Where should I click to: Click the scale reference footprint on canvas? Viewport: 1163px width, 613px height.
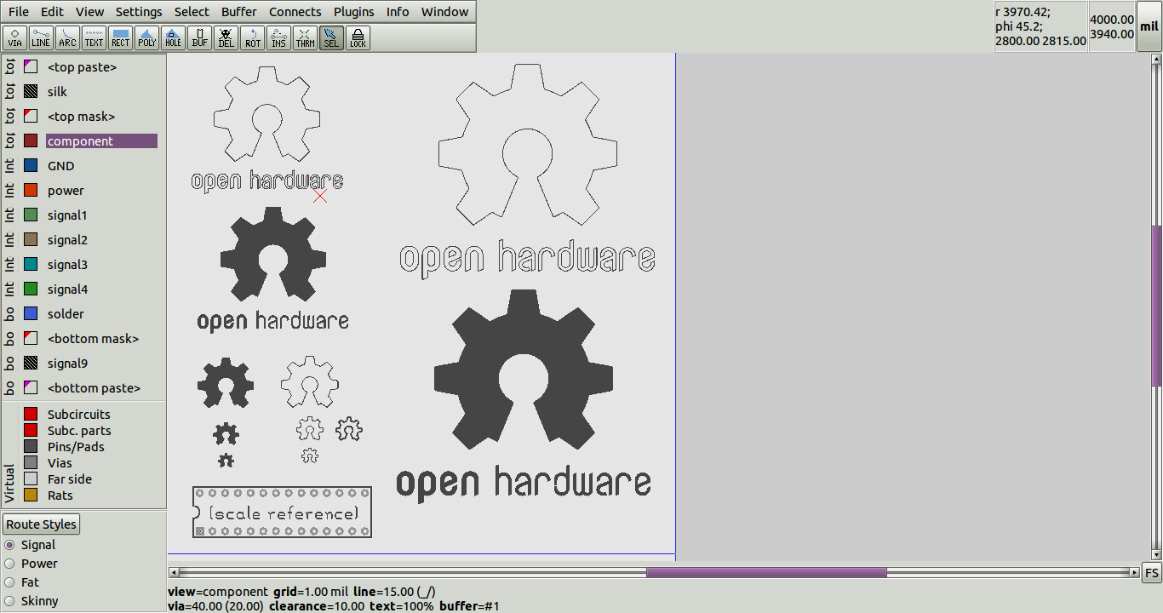[282, 512]
